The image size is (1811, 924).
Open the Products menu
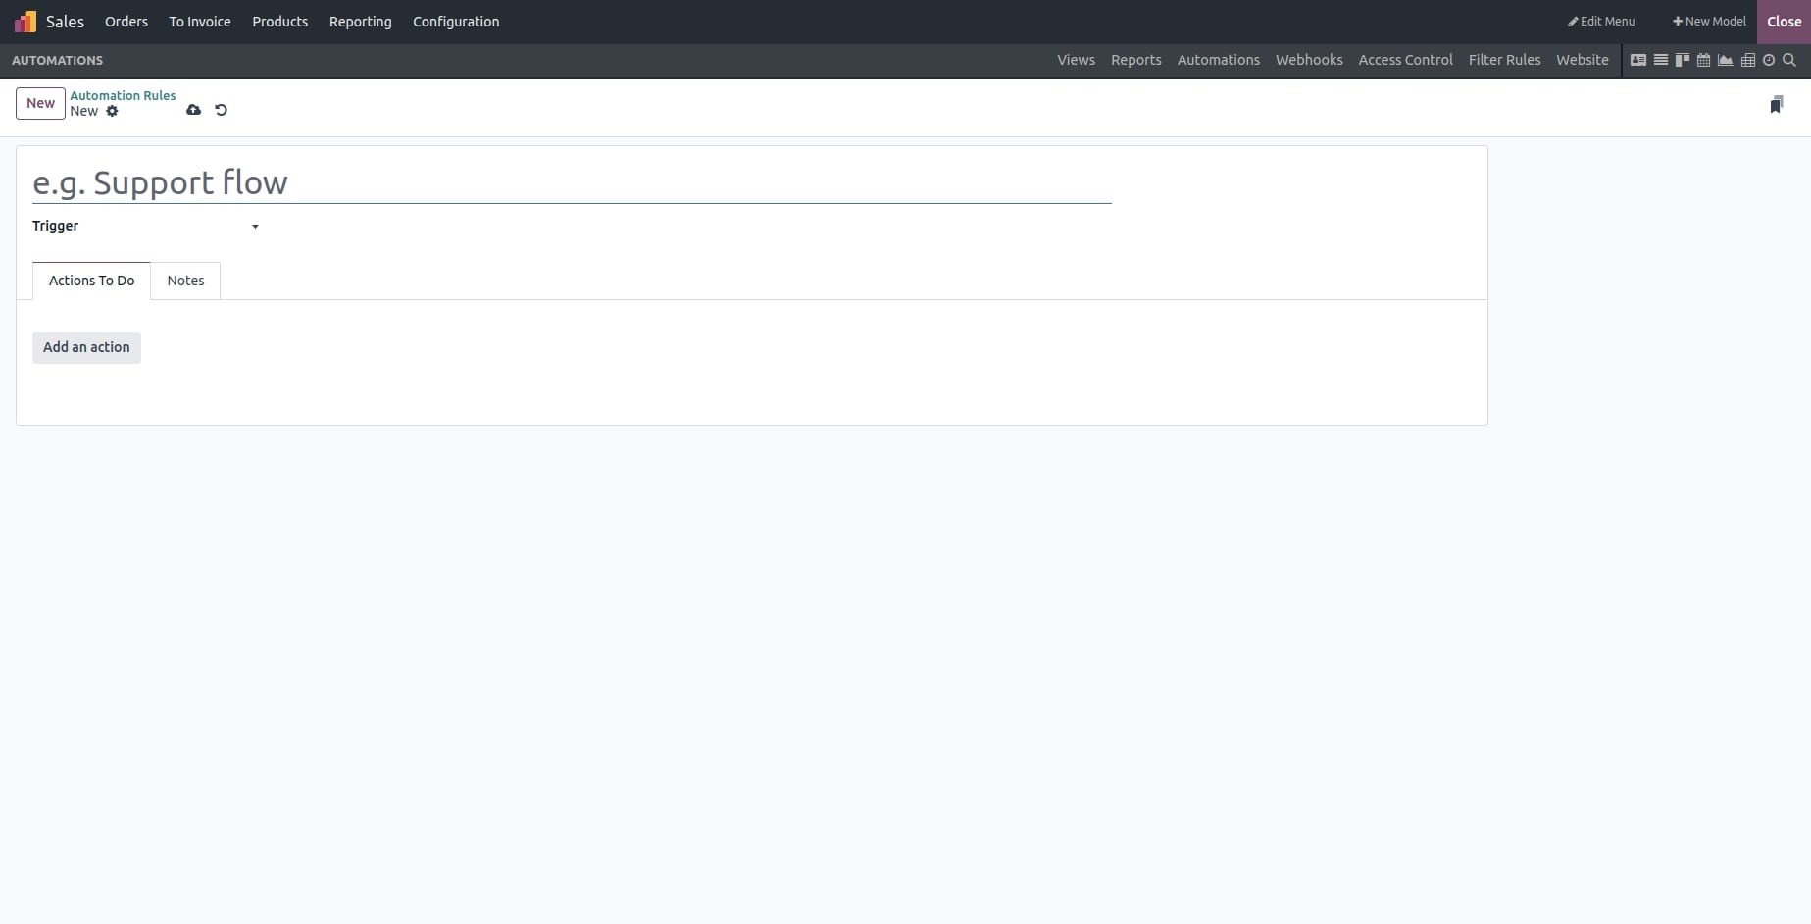click(279, 22)
